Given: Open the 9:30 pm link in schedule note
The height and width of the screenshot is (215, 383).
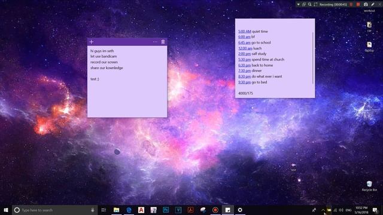Looking at the screenshot, I should (x=245, y=82).
